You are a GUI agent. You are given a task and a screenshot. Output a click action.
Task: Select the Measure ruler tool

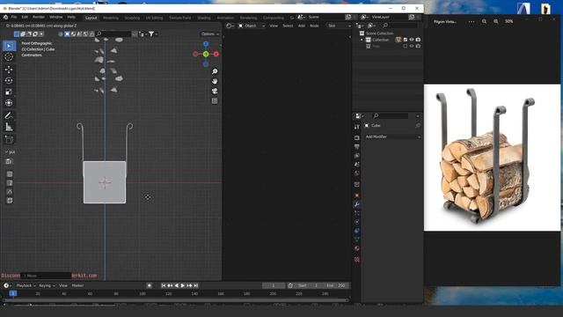point(9,127)
